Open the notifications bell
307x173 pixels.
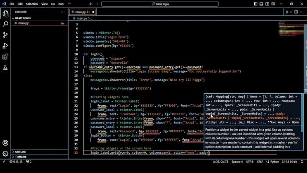pos(302,161)
